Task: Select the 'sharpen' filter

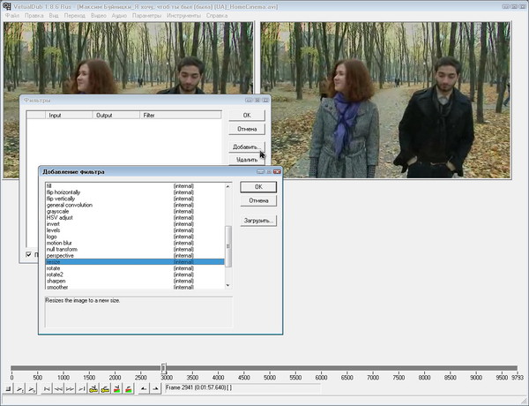Action: tap(135, 281)
